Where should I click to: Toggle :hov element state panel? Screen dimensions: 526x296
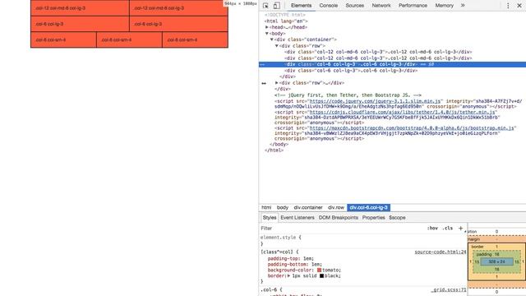(432, 229)
